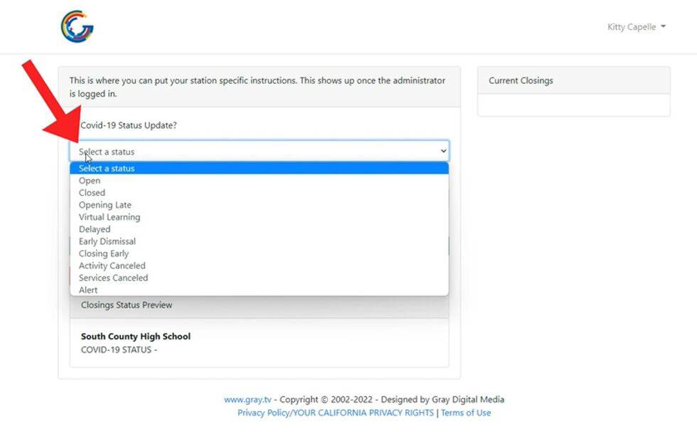Image resolution: width=697 pixels, height=432 pixels.
Task: Select Services Canceled option
Action: tap(114, 278)
